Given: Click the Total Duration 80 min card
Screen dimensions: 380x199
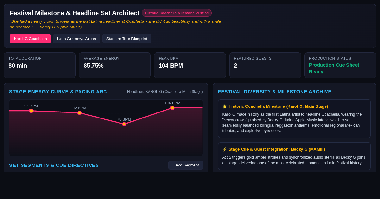Looking at the screenshot, I should click(x=40, y=65).
